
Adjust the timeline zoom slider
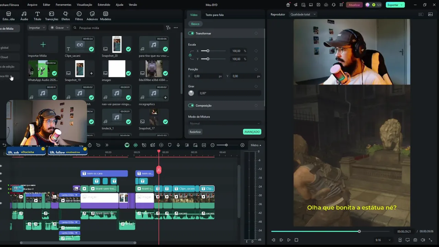coord(227,145)
